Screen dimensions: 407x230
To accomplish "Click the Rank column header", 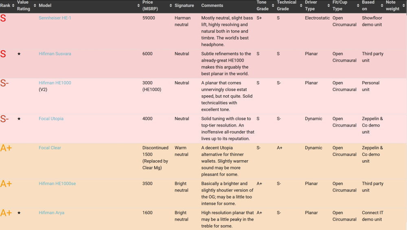I will coord(5,5).
